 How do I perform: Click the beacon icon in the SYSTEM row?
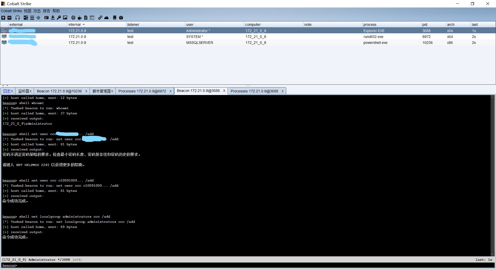coord(4,37)
